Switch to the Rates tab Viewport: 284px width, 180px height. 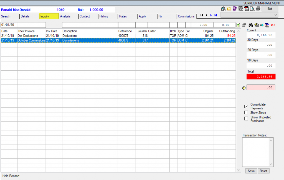pos(123,16)
